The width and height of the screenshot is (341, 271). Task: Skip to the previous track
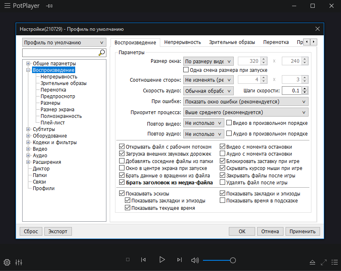(x=143, y=260)
